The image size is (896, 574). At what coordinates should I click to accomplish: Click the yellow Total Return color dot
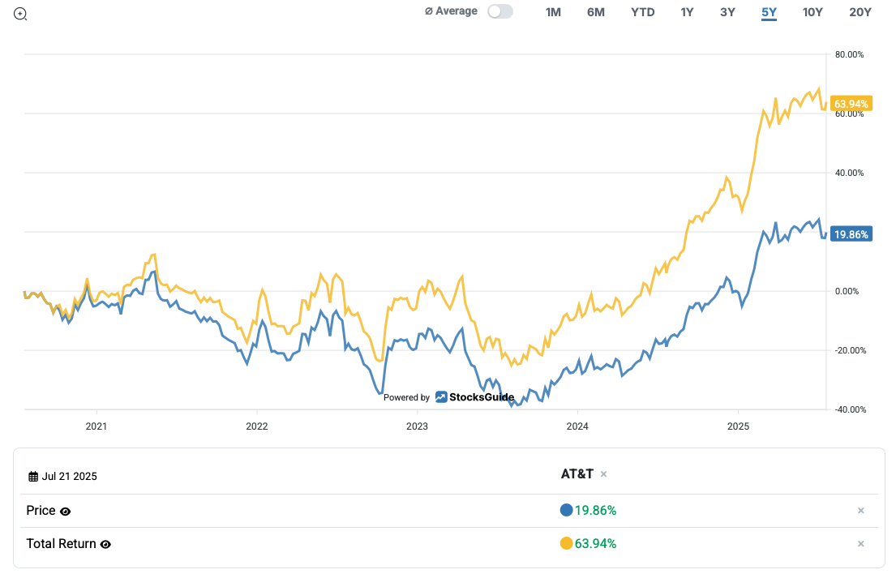566,543
